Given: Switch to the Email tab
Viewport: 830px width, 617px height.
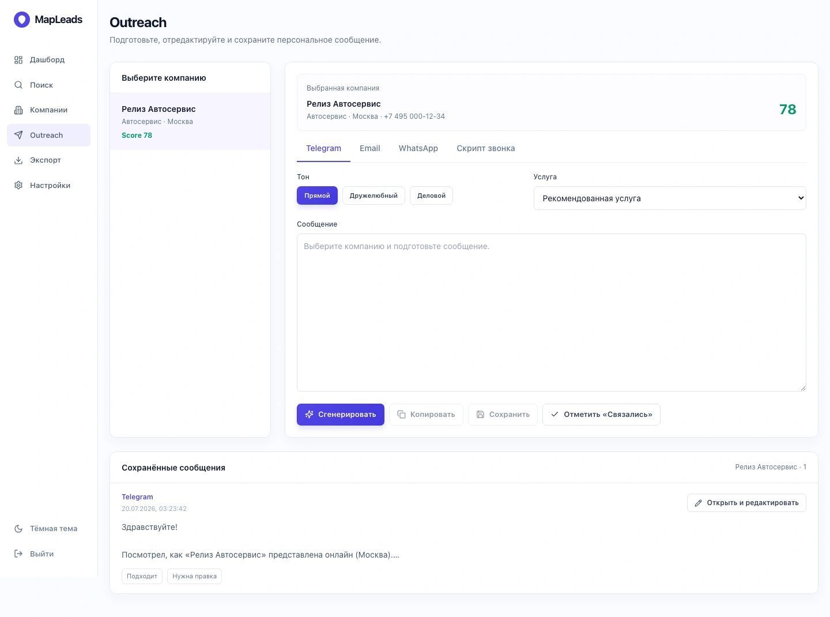Looking at the screenshot, I should coord(370,149).
